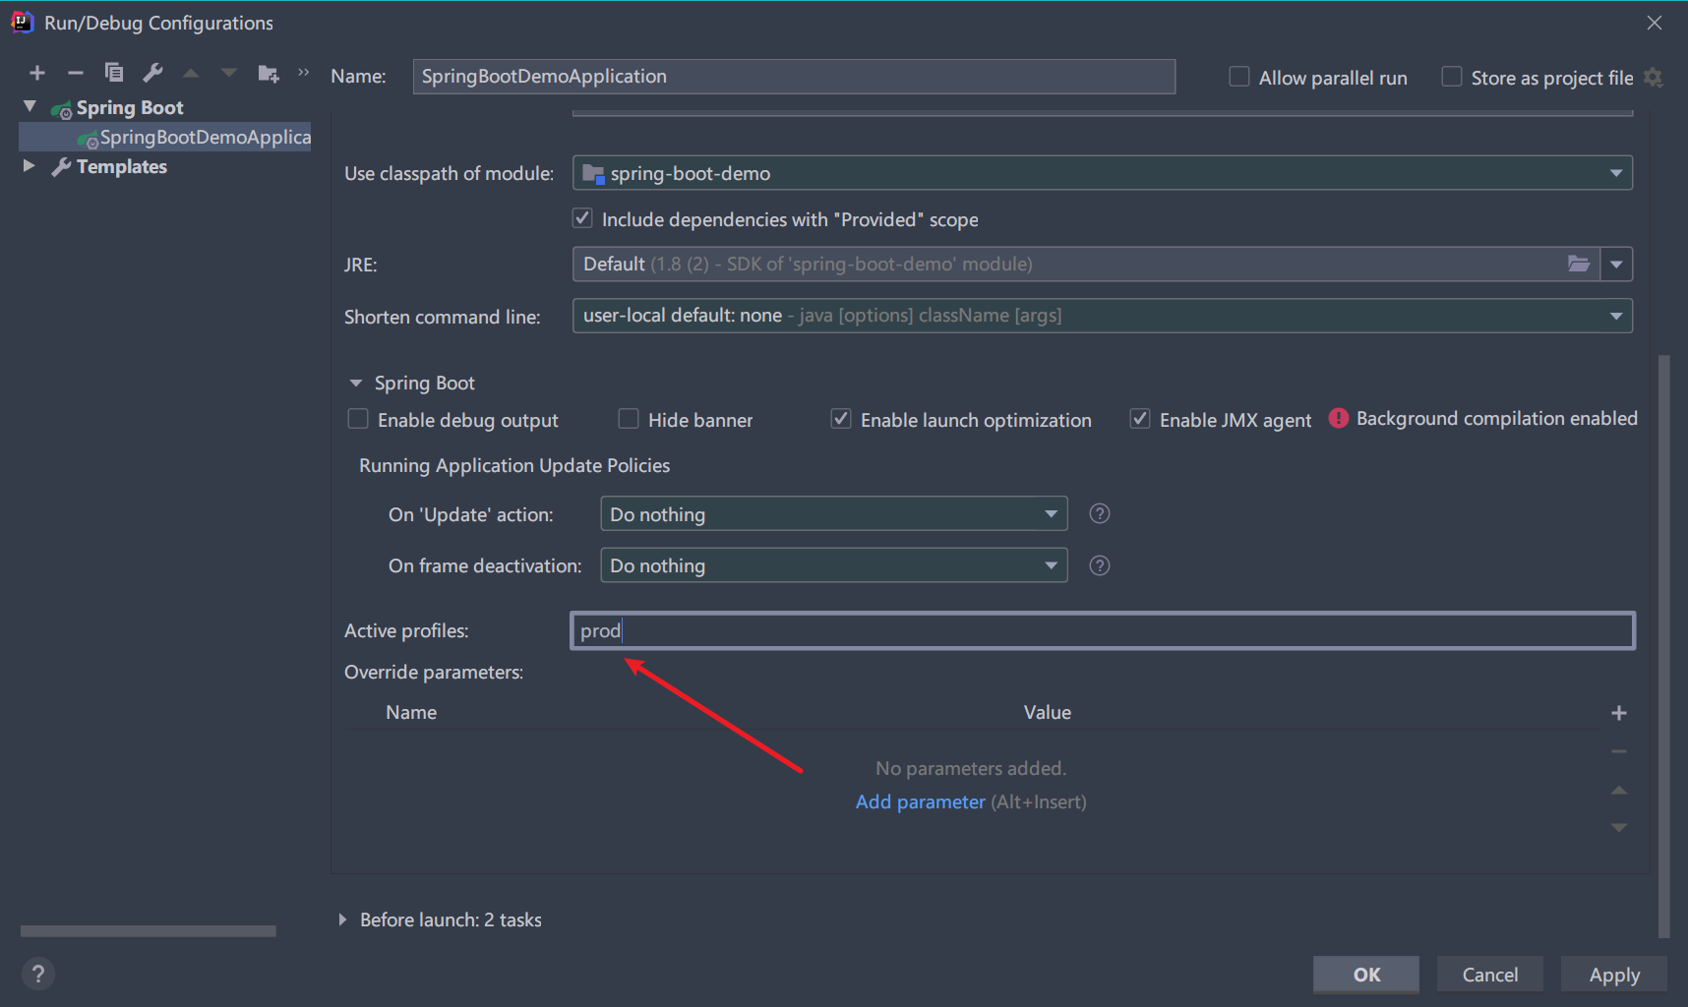Toggle Enable JMX agent checkbox
The image size is (1688, 1007).
click(x=1140, y=419)
